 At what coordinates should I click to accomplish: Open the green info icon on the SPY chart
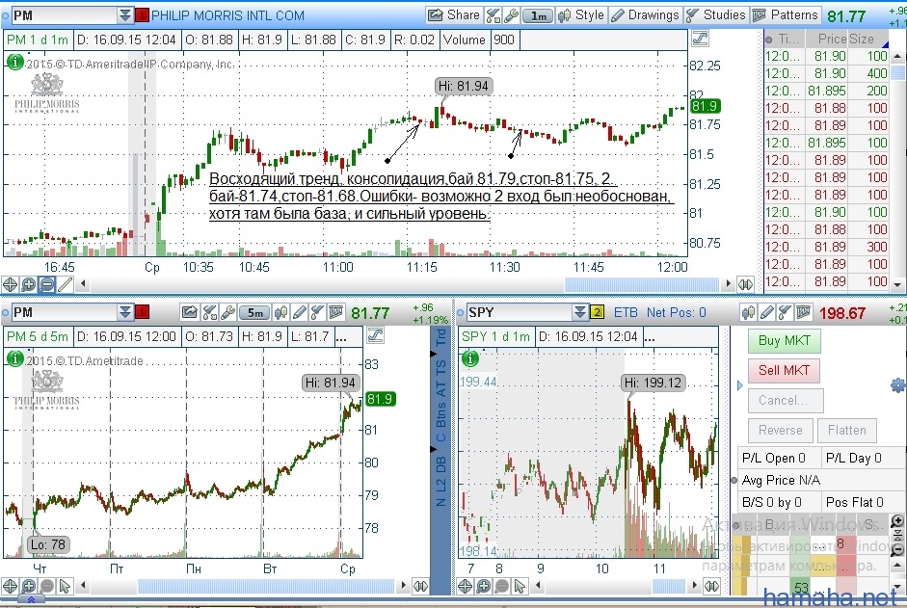point(470,358)
